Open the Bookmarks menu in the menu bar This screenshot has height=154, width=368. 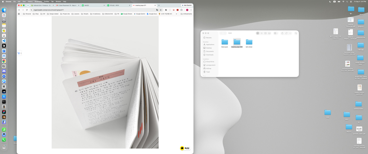[38, 2]
